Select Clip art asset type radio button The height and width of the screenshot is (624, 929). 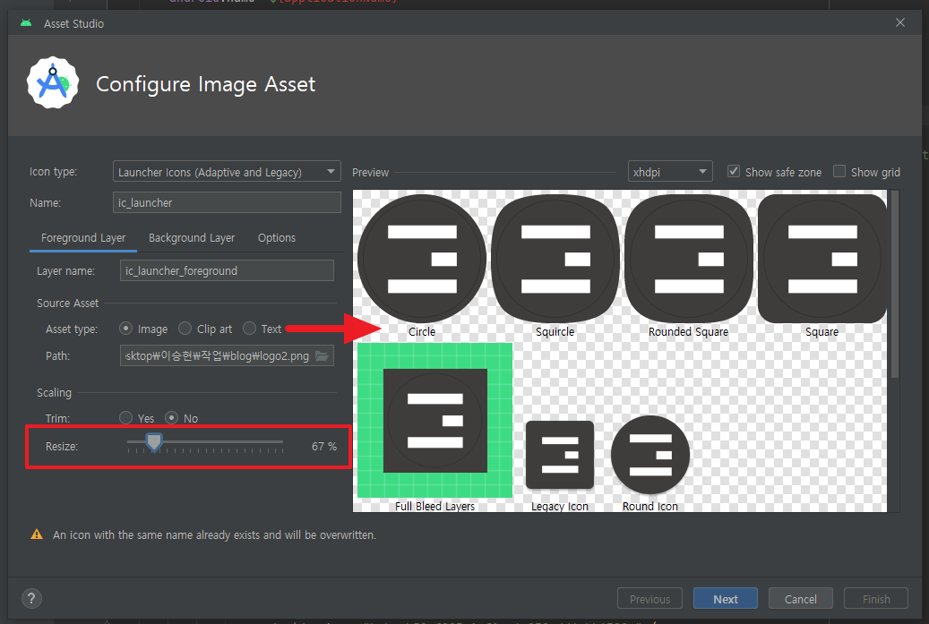pyautogui.click(x=185, y=328)
